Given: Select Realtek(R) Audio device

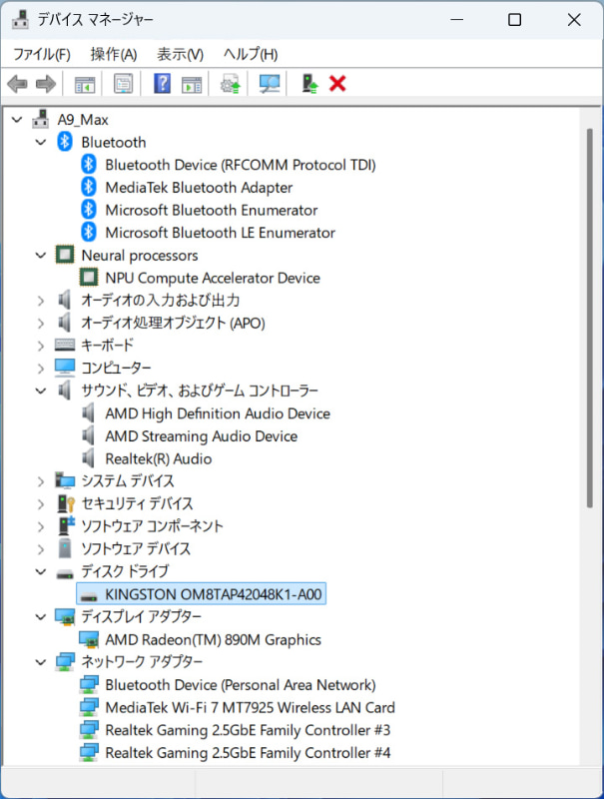Looking at the screenshot, I should pyautogui.click(x=159, y=458).
